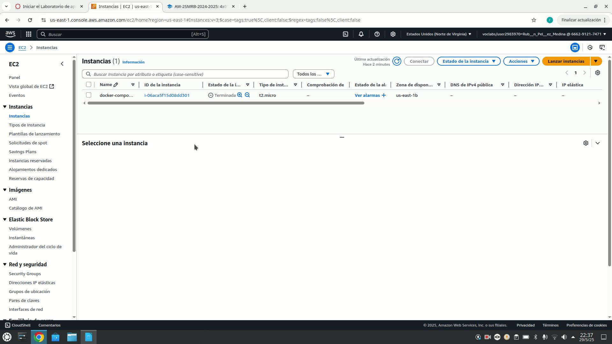Viewport: 612px width, 344px height.
Task: Open the AWS services grid menu
Action: tap(28, 34)
